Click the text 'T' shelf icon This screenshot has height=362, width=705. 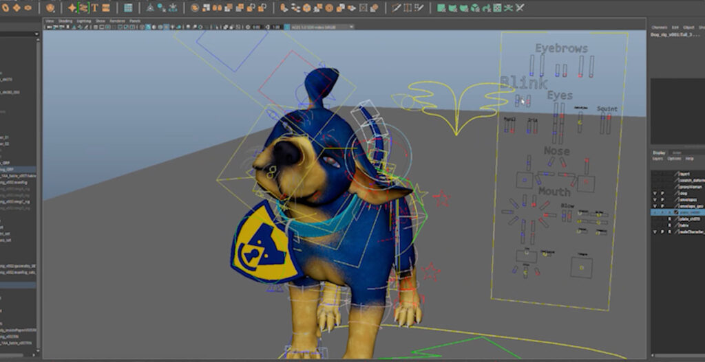[x=94, y=8]
